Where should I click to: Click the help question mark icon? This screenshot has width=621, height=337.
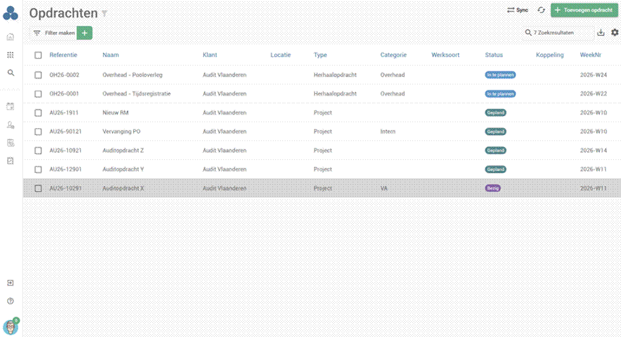(10, 301)
